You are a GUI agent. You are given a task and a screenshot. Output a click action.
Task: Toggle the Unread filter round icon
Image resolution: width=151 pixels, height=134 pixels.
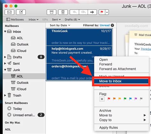[x=112, y=25]
